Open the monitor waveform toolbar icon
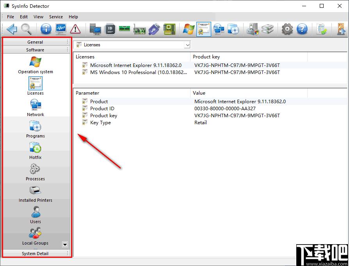Screen dimensions: 349x266 point(61,29)
